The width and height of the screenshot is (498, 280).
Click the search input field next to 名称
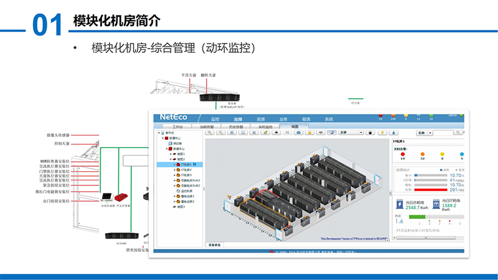click(x=446, y=133)
